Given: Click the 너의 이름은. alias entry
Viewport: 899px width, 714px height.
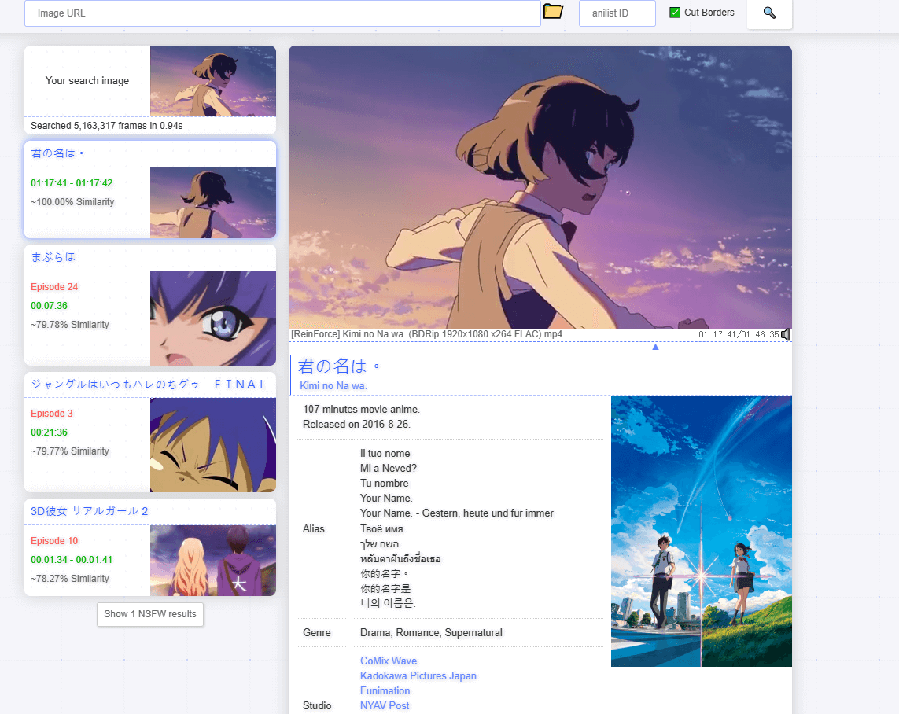Looking at the screenshot, I should point(389,603).
